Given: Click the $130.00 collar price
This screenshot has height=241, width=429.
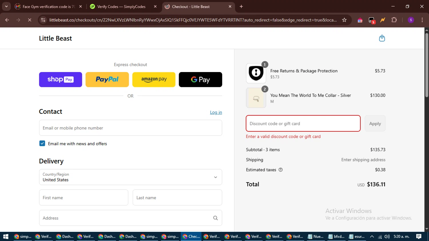Looking at the screenshot, I should (x=378, y=95).
